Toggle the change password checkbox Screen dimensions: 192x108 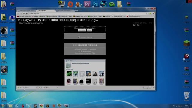78,37
